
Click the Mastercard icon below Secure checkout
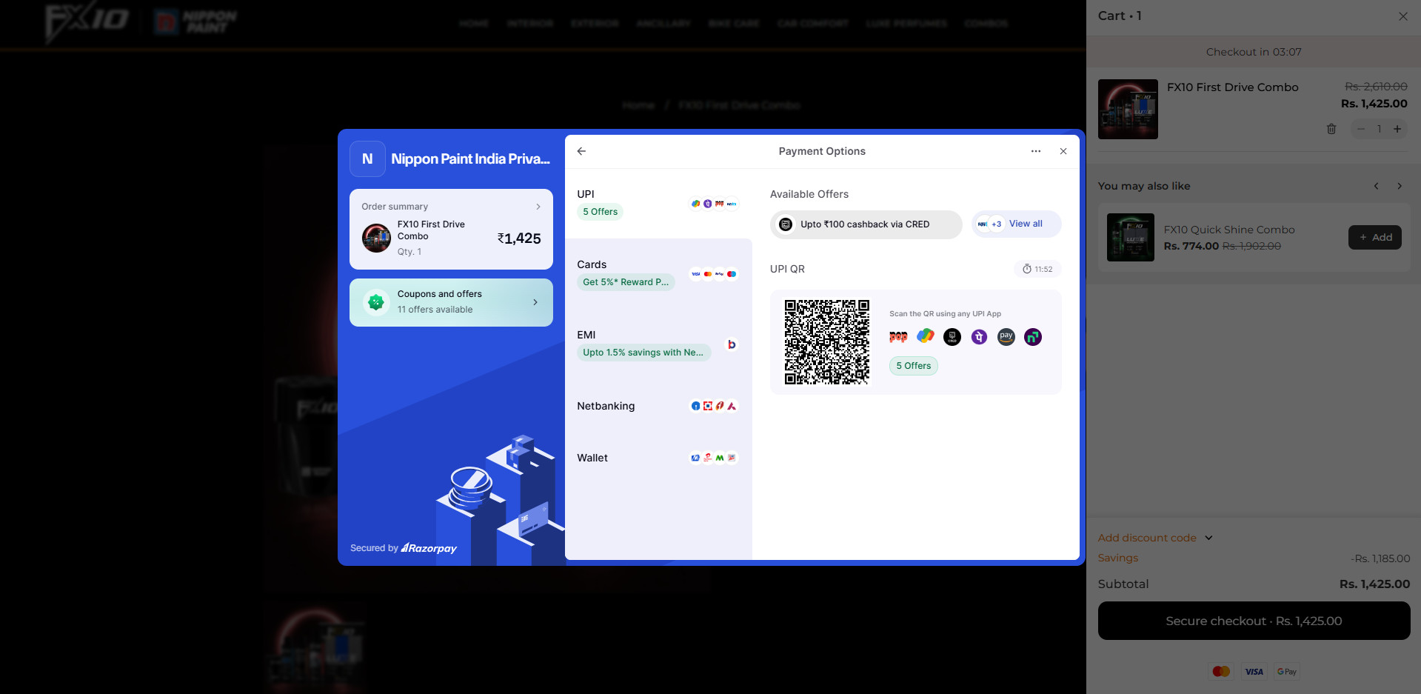[1221, 672]
